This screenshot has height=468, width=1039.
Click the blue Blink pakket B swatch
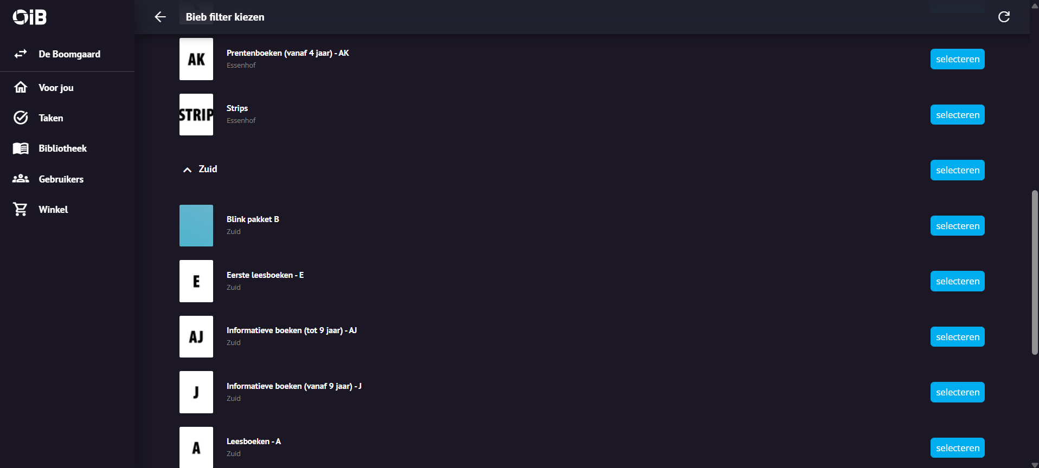pyautogui.click(x=196, y=225)
